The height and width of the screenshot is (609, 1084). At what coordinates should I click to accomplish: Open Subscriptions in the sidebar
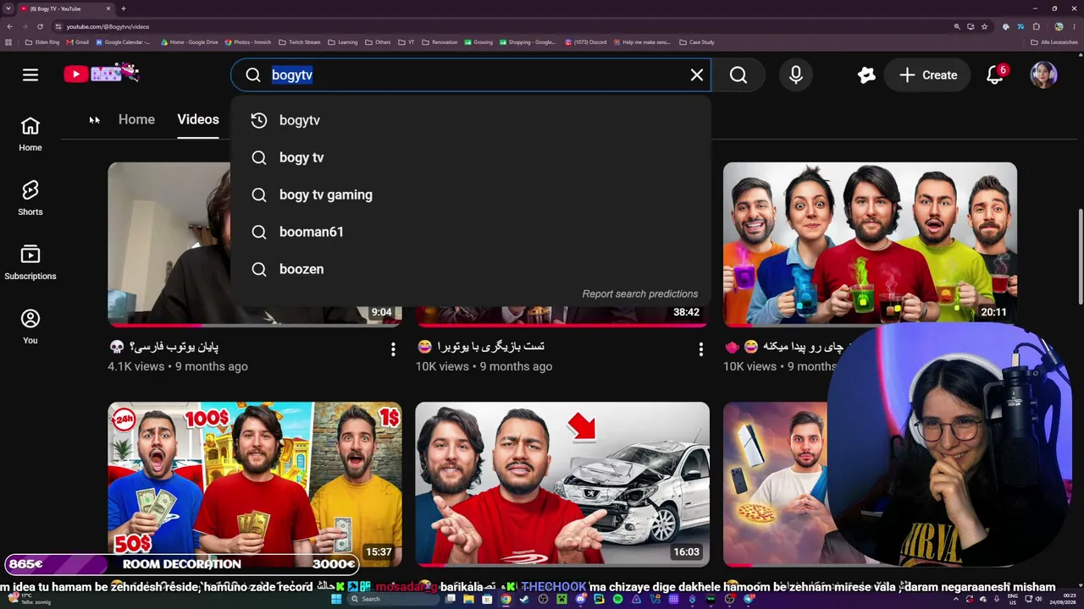tap(30, 263)
